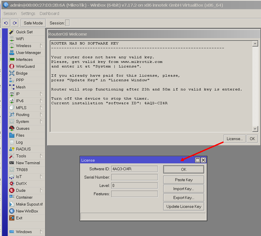Expand the Tools submenu arrow
This screenshot has width=261, height=236.
[x=41, y=156]
